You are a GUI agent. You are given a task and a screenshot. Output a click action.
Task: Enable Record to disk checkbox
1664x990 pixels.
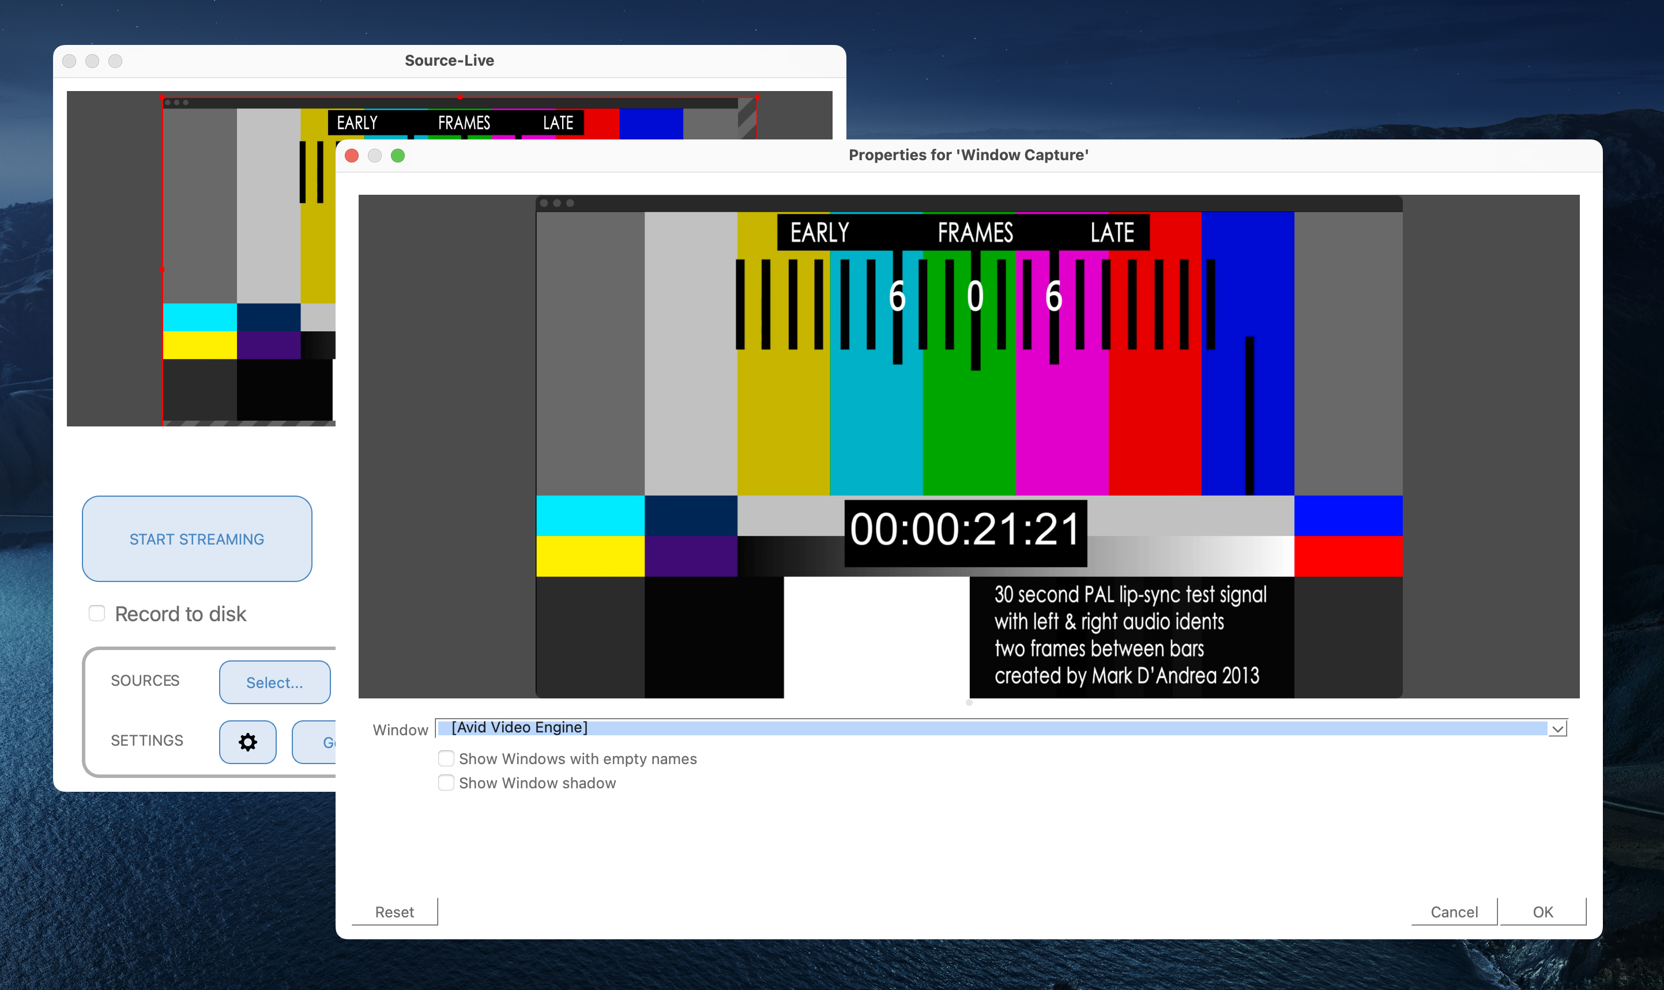click(x=97, y=613)
